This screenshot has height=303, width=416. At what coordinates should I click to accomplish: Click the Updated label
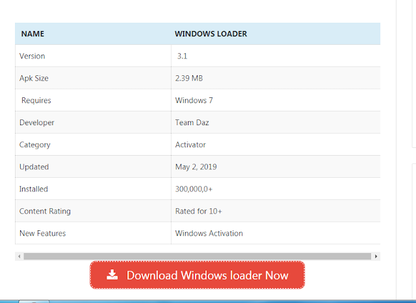(34, 167)
